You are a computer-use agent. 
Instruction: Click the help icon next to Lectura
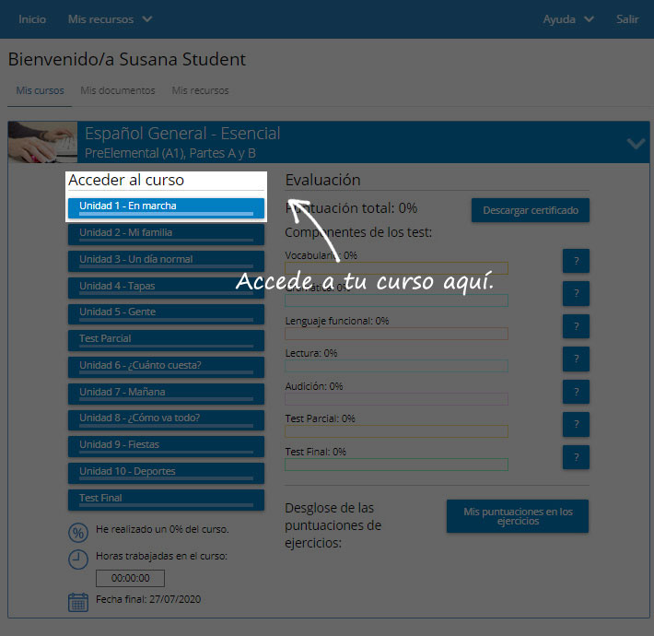tap(575, 359)
